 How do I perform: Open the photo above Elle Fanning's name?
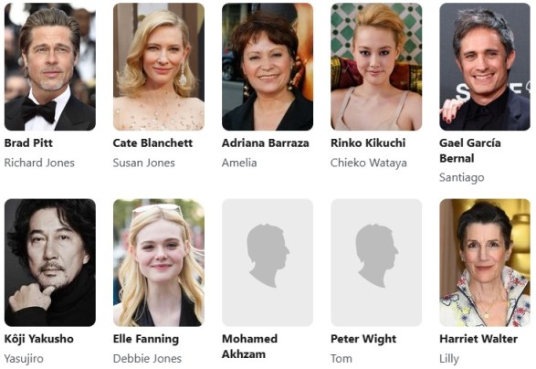[x=159, y=263]
